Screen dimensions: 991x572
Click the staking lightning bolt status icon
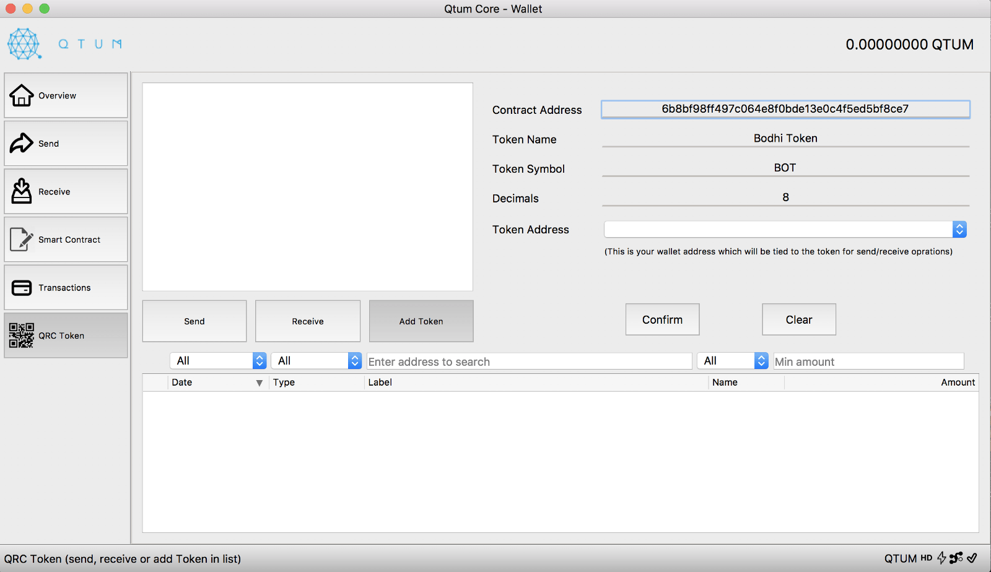click(941, 558)
